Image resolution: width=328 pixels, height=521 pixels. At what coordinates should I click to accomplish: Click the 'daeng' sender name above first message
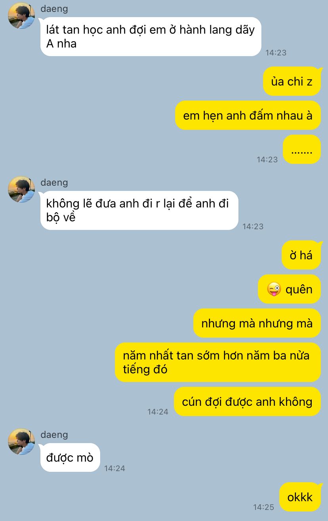point(54,9)
